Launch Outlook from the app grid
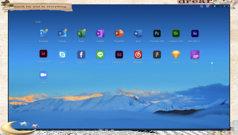This screenshot has height=135, width=238. coord(62,33)
